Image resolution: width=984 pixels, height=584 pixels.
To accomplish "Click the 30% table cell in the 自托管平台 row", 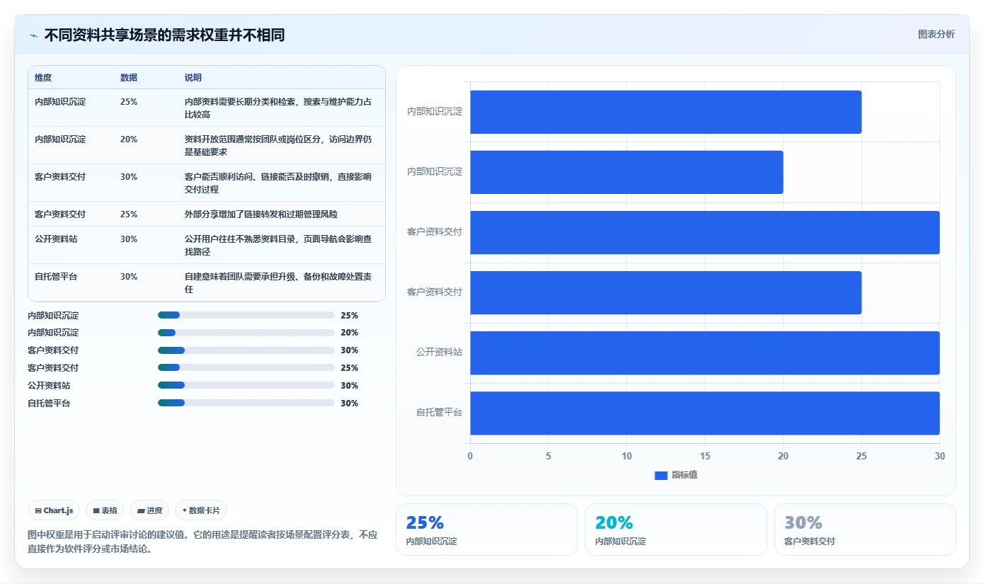I will pos(129,277).
